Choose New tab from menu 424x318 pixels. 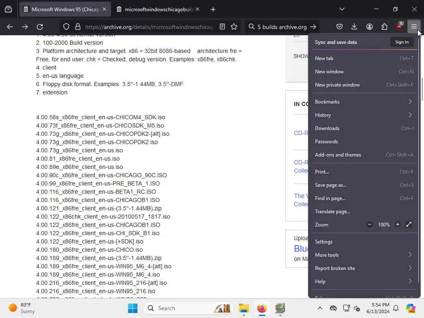[364, 58]
